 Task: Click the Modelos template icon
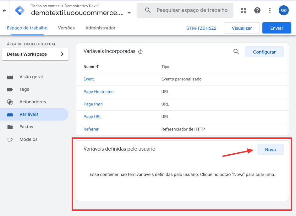(10, 140)
